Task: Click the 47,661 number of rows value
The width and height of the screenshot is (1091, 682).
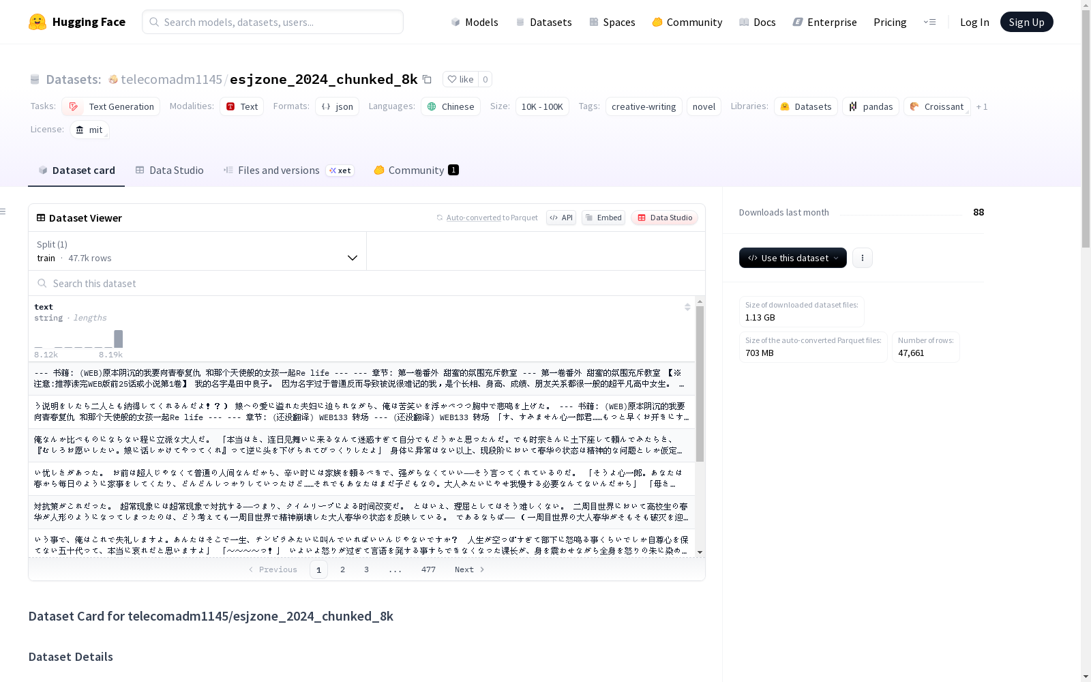Action: [911, 353]
